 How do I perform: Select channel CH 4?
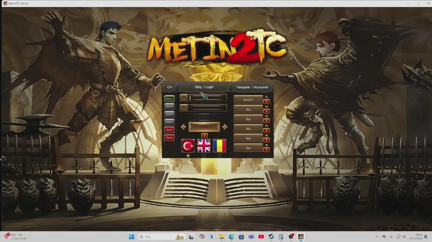(169, 122)
